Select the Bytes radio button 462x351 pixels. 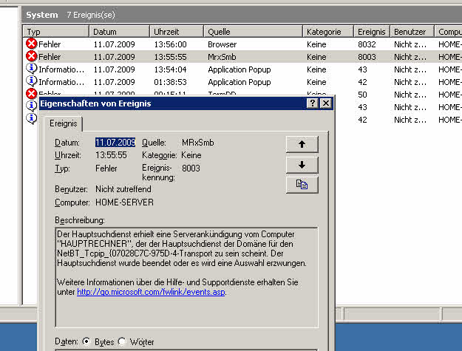[86, 341]
